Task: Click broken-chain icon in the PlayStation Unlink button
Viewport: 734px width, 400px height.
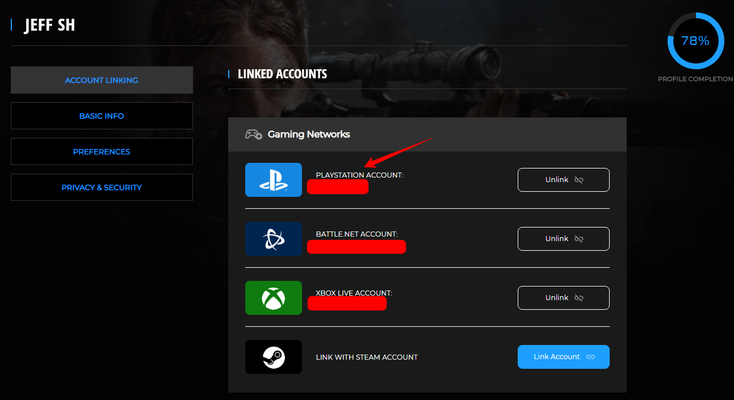Action: 579,180
